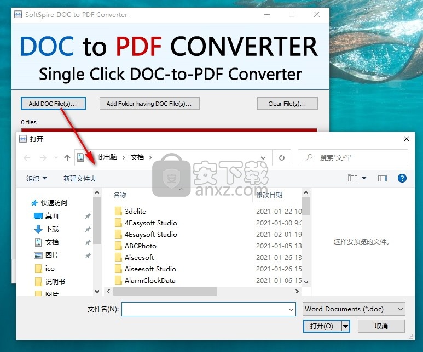Screen dimensions: 423x352
Task: Refresh the folder listing
Action: coord(282,157)
